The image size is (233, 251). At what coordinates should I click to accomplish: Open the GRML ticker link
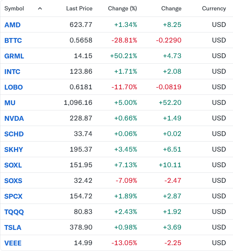(14, 56)
